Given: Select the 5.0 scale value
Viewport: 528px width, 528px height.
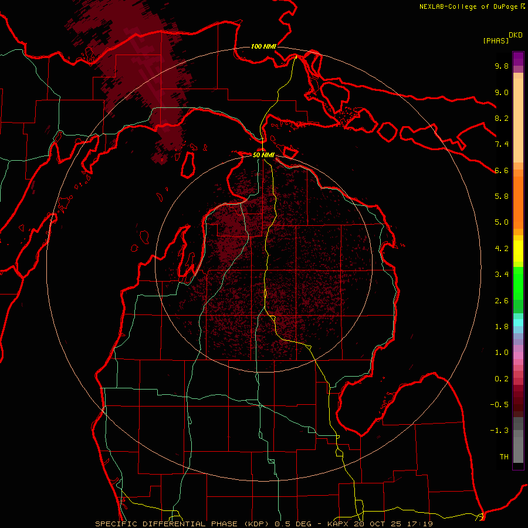Looking at the screenshot, I should pos(502,222).
